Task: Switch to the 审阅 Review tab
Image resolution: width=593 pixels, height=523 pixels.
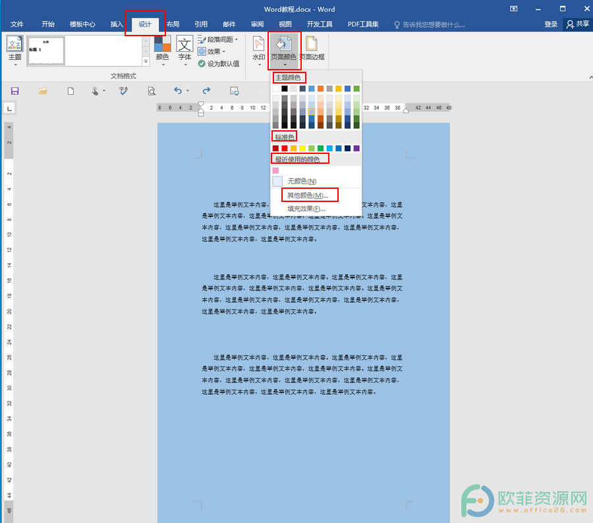Action: [257, 24]
